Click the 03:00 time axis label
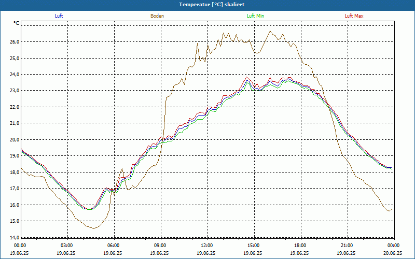 tap(66, 246)
